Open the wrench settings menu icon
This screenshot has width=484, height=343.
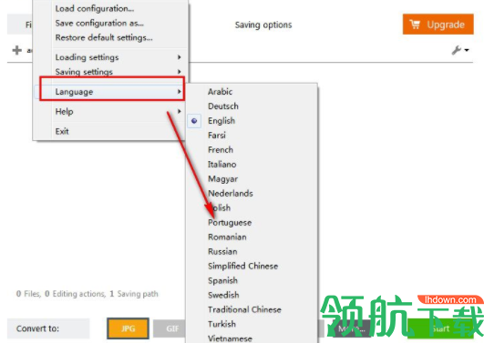460,50
